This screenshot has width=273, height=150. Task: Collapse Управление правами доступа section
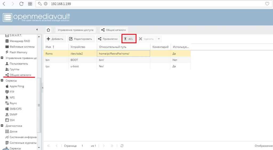[x=2, y=58]
